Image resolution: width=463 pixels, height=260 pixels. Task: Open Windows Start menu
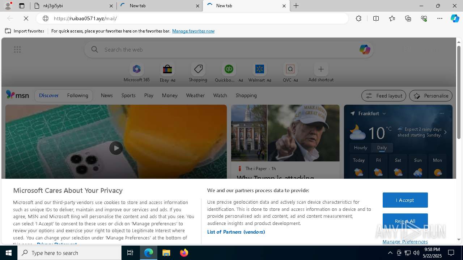(9, 253)
